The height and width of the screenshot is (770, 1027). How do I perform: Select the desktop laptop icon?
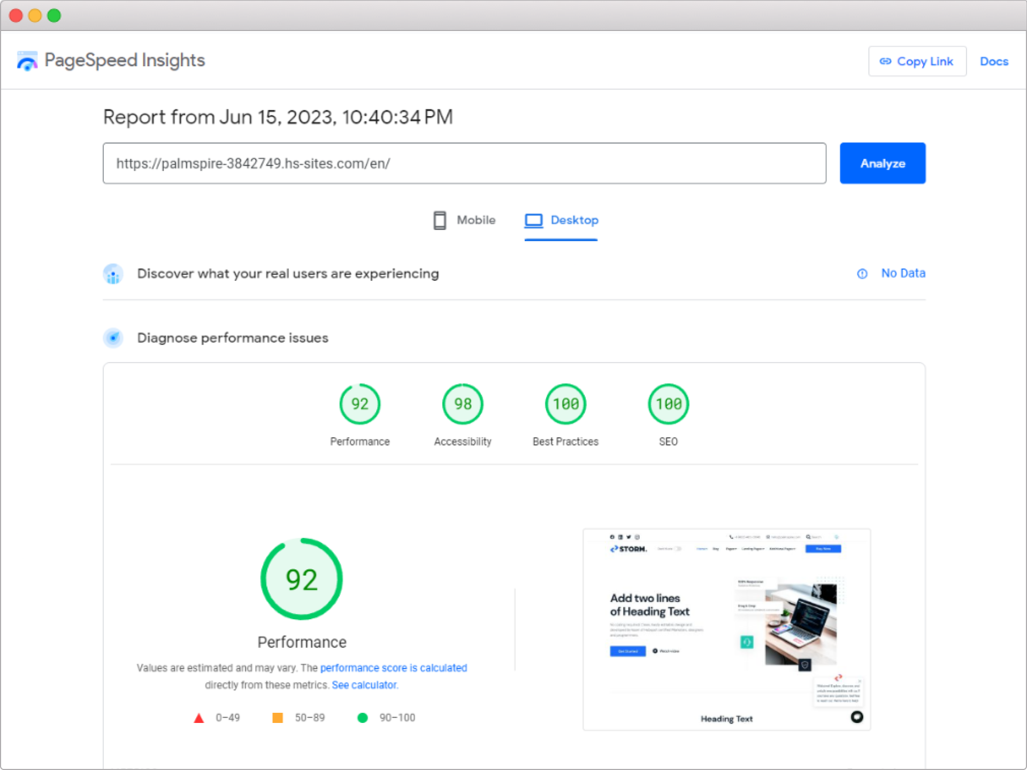point(533,220)
